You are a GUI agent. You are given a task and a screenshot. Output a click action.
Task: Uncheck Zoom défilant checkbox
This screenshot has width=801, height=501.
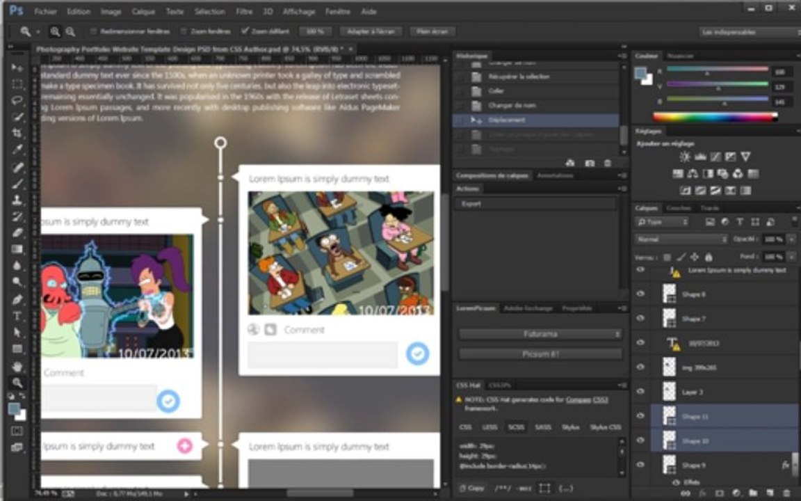pos(245,31)
